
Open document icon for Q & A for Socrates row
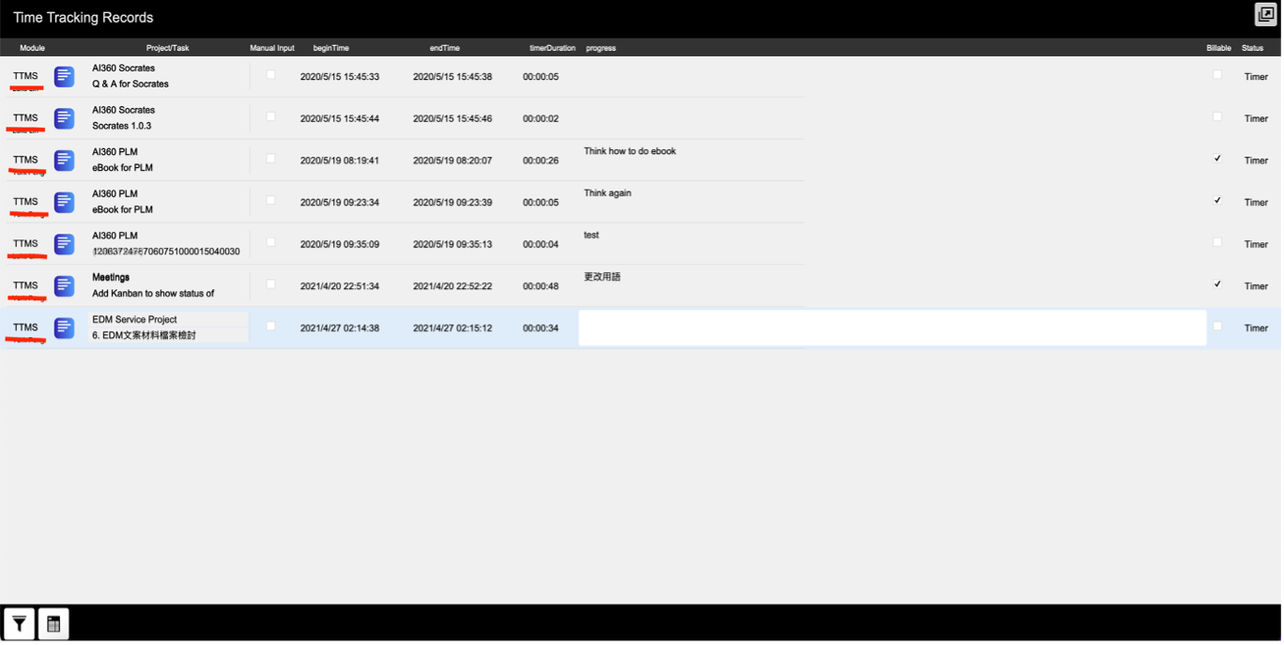[64, 76]
